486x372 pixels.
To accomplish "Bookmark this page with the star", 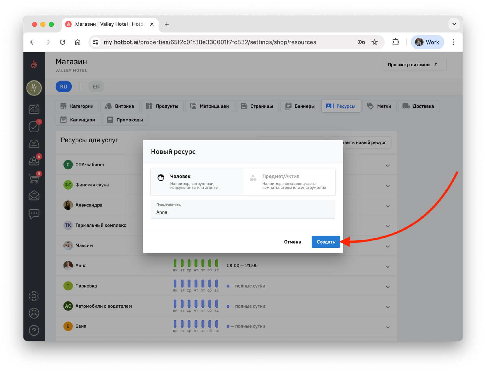I will pos(375,42).
